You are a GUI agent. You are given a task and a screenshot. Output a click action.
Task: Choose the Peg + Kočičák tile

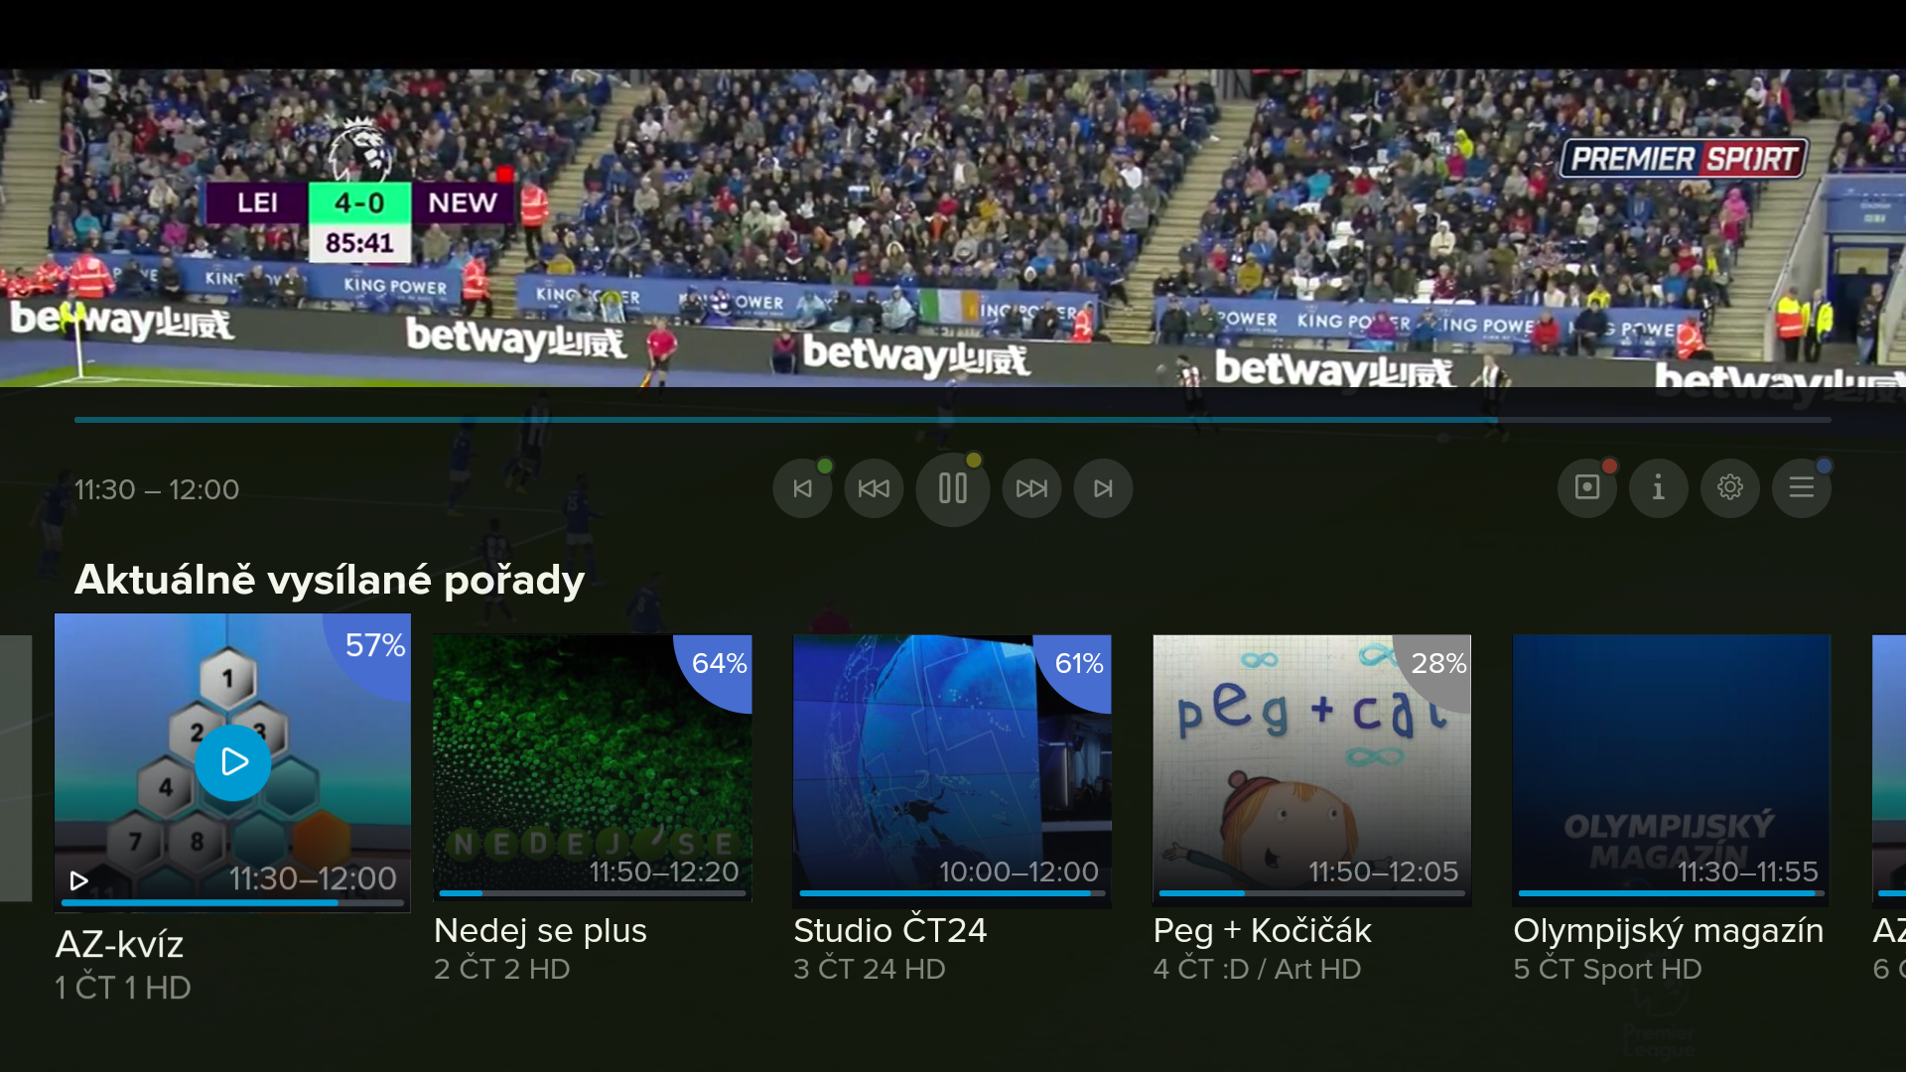pos(1311,769)
